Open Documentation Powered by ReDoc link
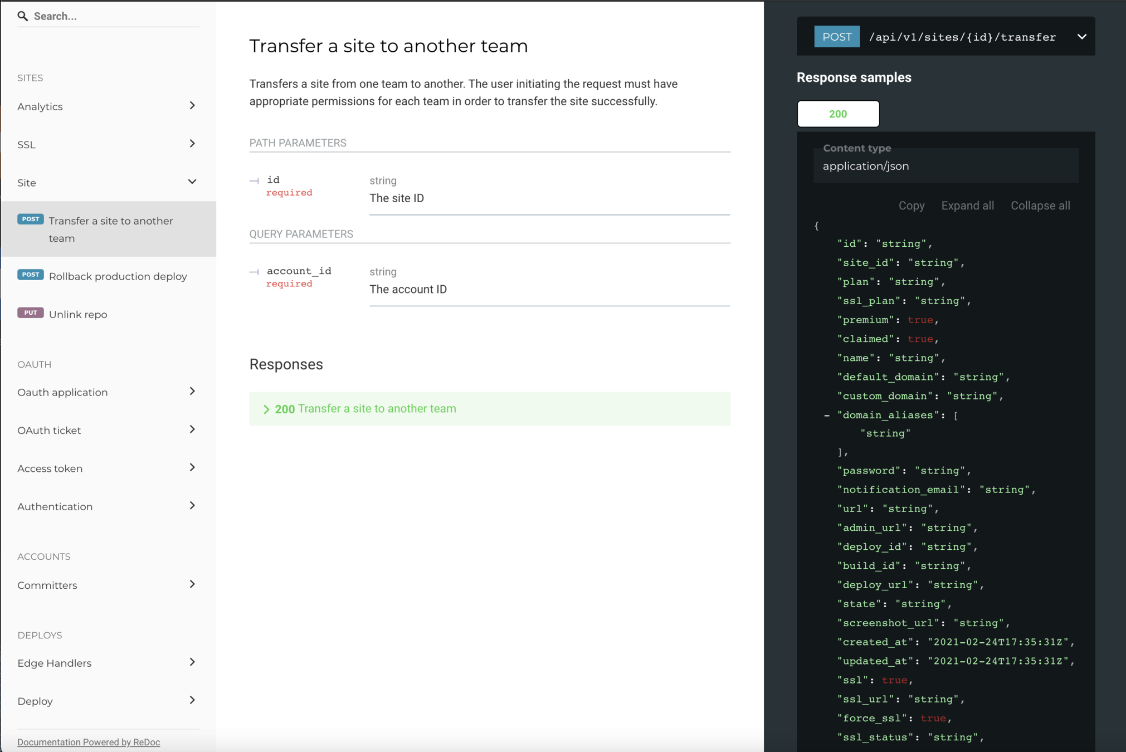The image size is (1126, 752). [89, 742]
